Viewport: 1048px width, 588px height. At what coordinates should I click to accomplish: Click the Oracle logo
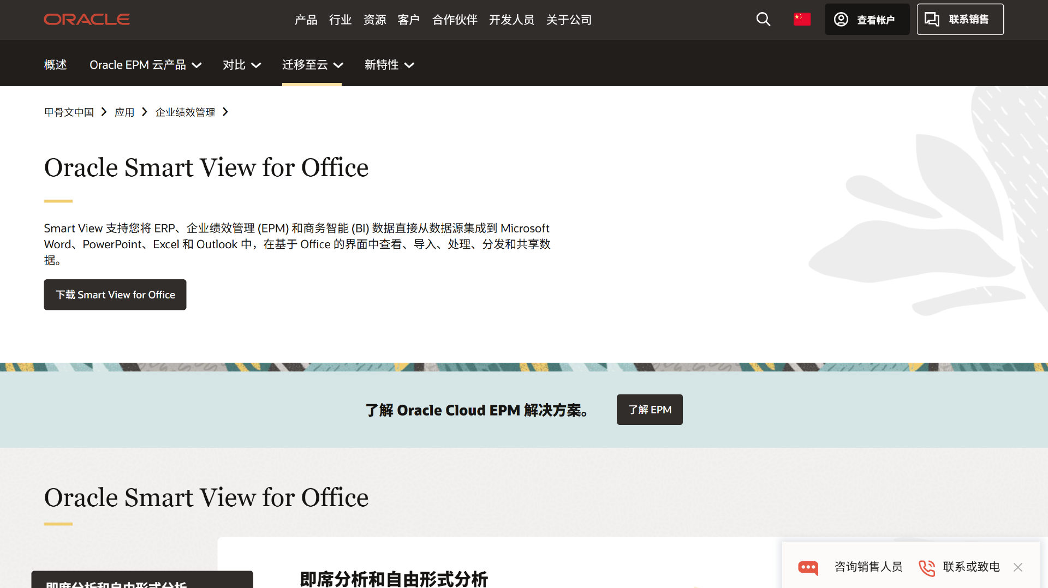[x=86, y=19]
